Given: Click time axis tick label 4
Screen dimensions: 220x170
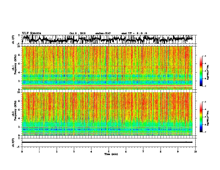Looking at the screenshot, I should [91, 152].
